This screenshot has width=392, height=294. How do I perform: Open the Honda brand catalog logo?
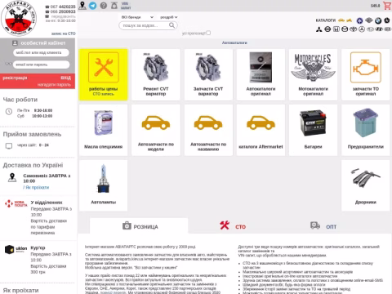click(336, 29)
